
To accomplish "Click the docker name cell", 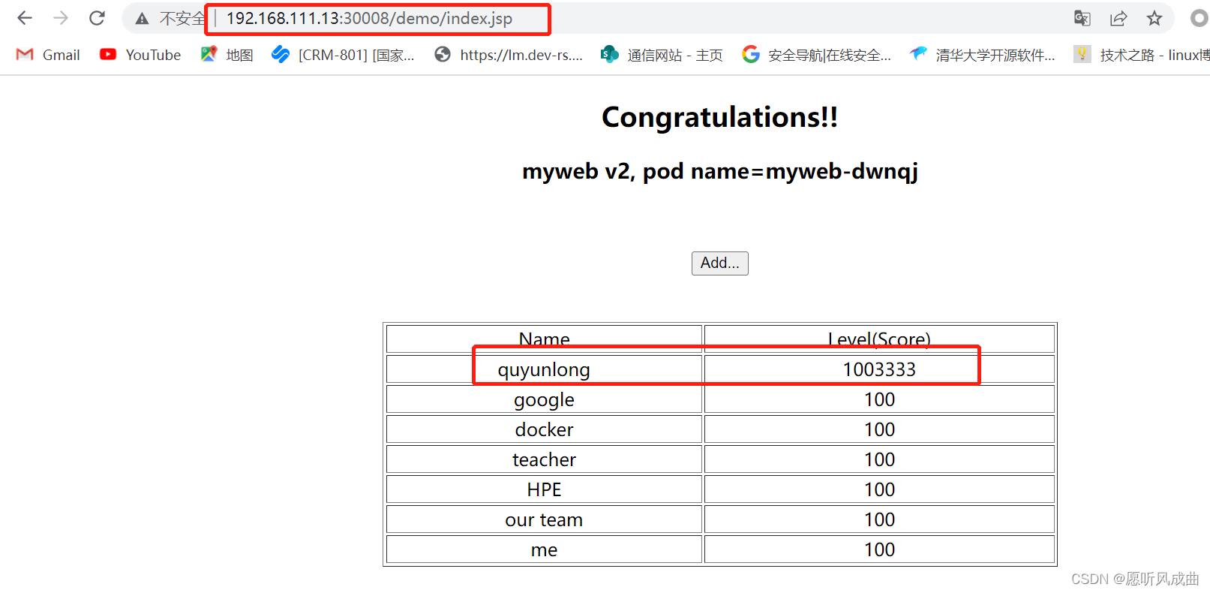I will 545,429.
